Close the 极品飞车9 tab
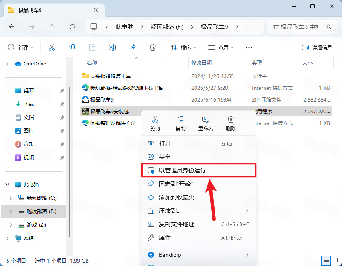 [95, 10]
